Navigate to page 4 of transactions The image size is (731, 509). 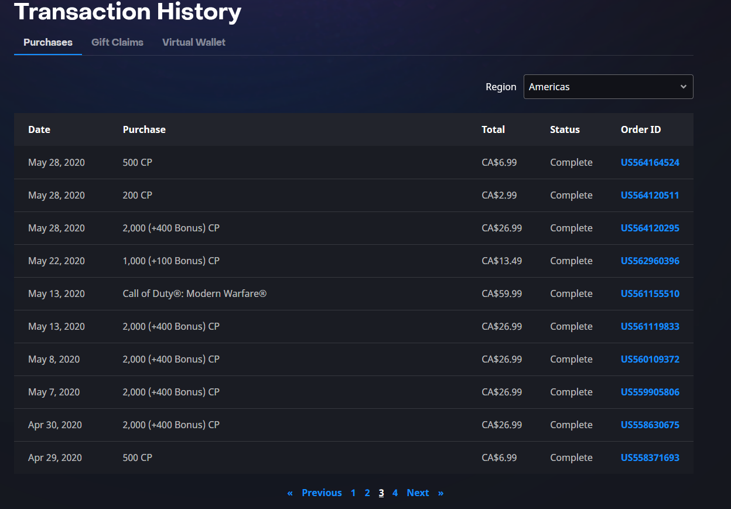click(x=395, y=493)
